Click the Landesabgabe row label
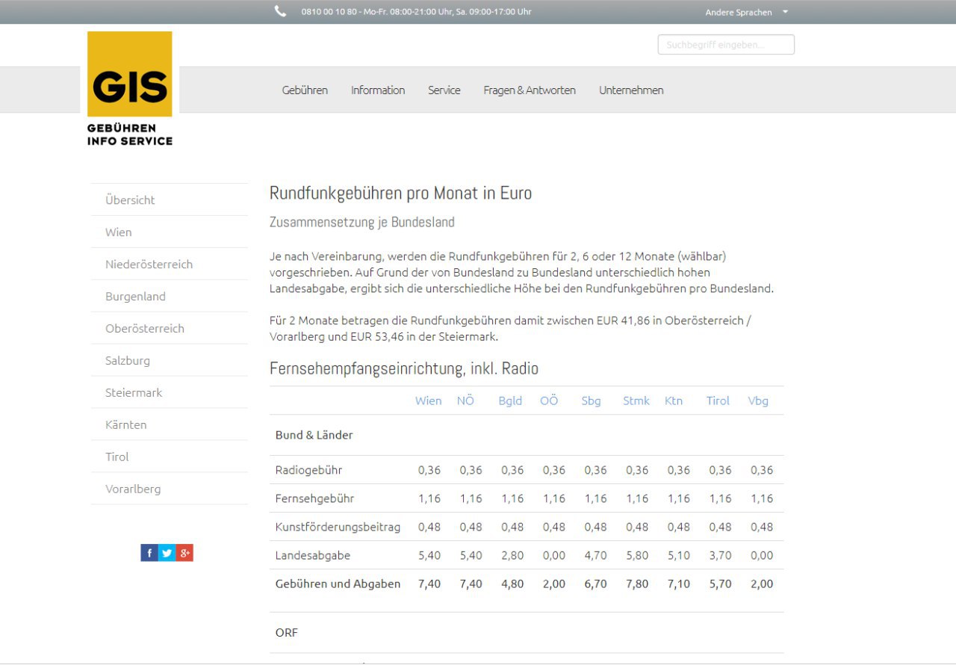The width and height of the screenshot is (956, 665). [x=312, y=555]
